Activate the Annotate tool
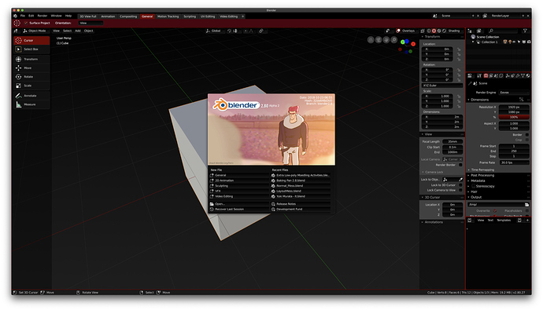 click(31, 96)
